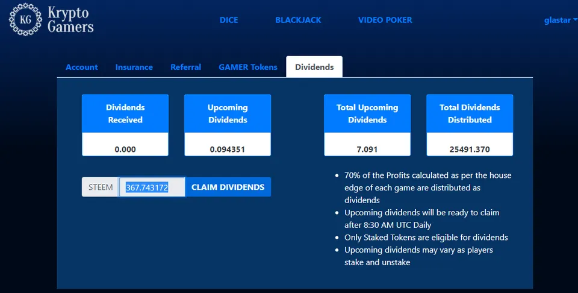
Task: Click the CLAIM DIVIDENDS button
Action: pos(228,187)
